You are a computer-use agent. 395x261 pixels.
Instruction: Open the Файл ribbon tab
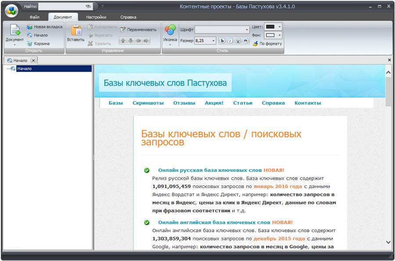[x=34, y=17]
